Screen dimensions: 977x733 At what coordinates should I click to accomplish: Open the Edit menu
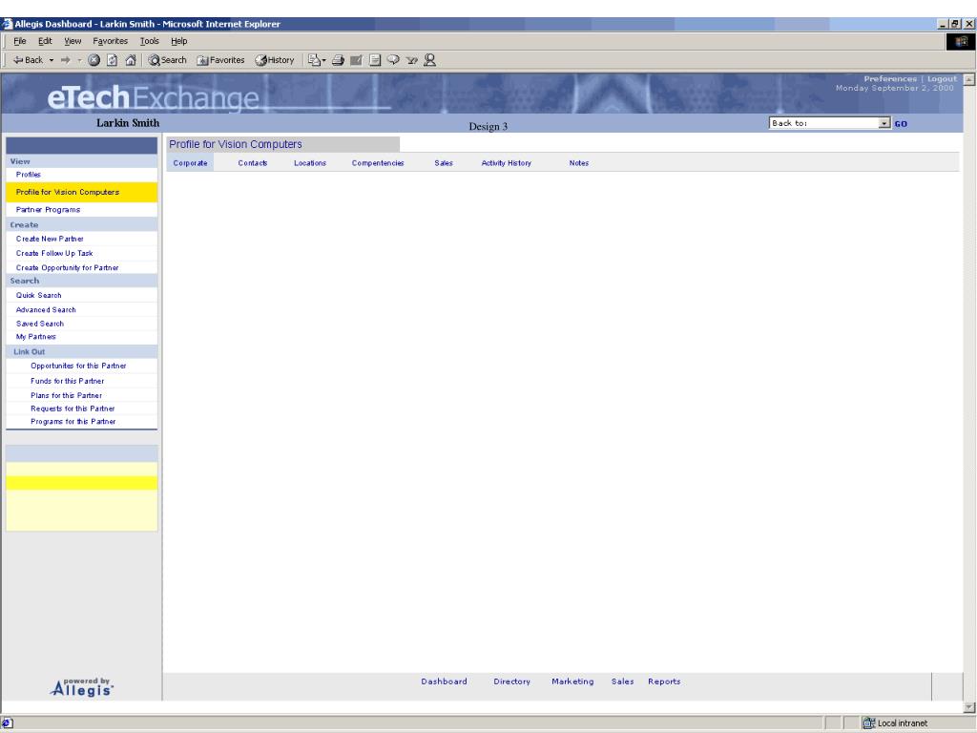pos(45,41)
